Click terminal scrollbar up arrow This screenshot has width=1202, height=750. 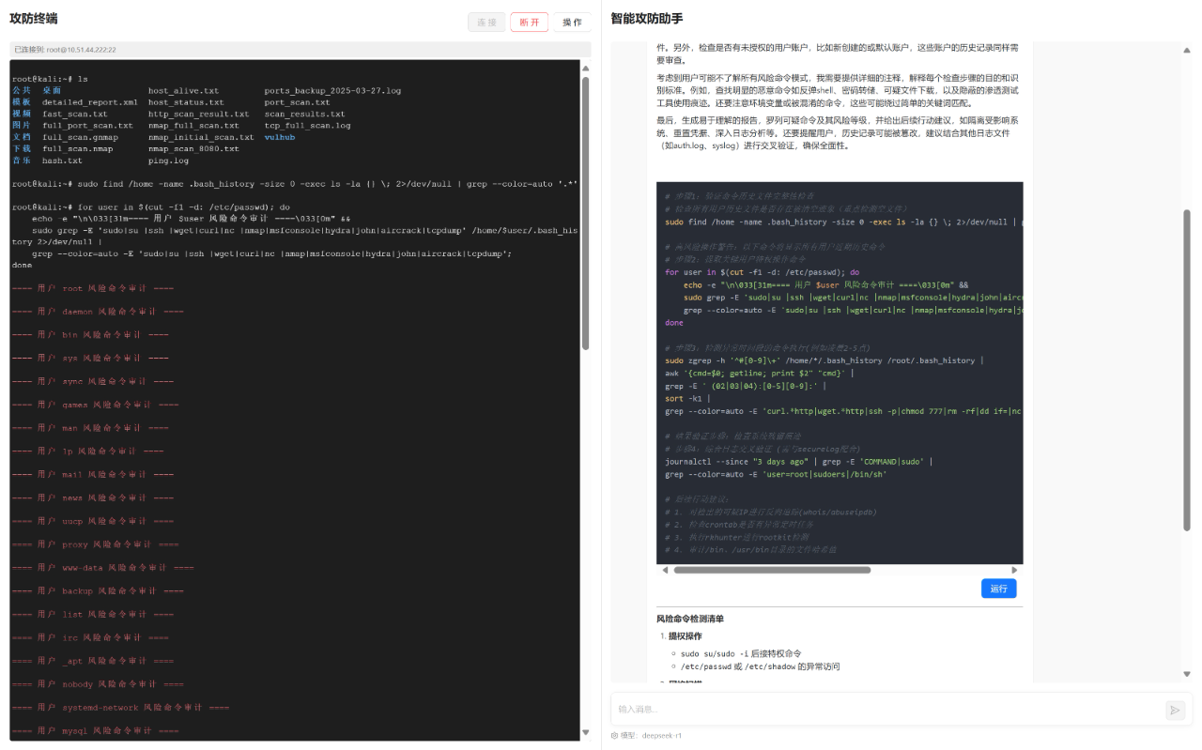coord(586,68)
